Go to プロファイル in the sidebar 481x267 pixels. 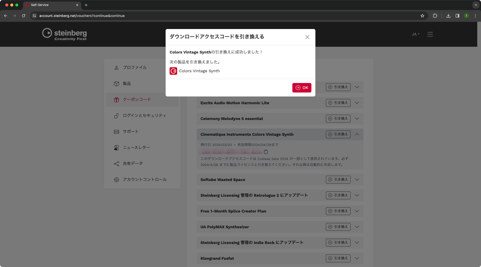point(142,67)
